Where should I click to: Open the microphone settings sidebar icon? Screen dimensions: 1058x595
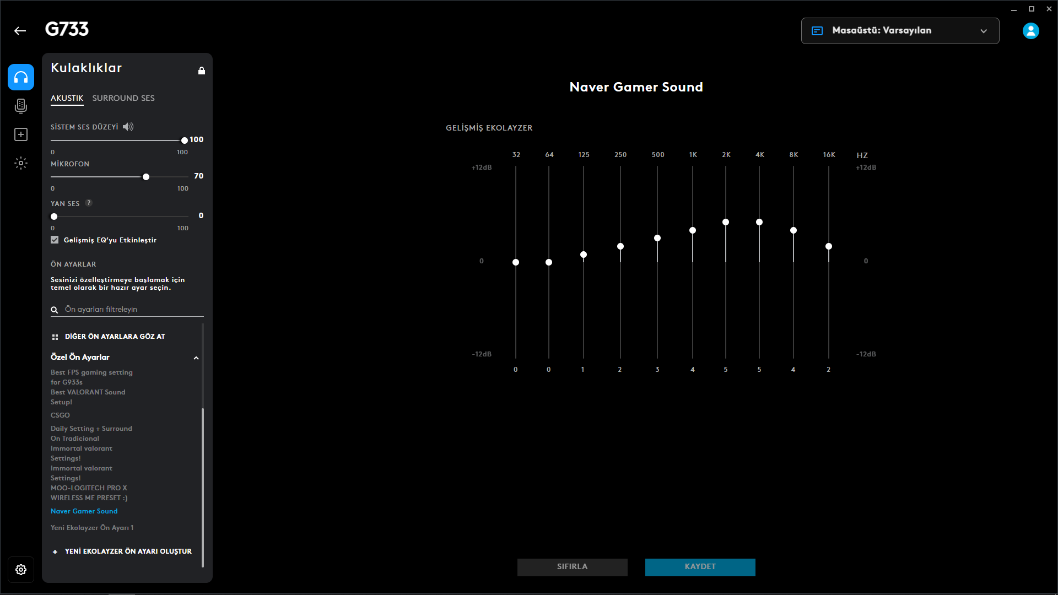pyautogui.click(x=21, y=106)
